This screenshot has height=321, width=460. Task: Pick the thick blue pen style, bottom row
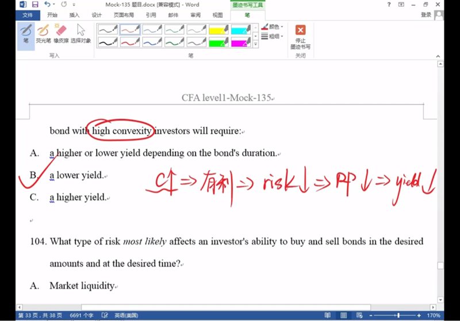[152, 42]
